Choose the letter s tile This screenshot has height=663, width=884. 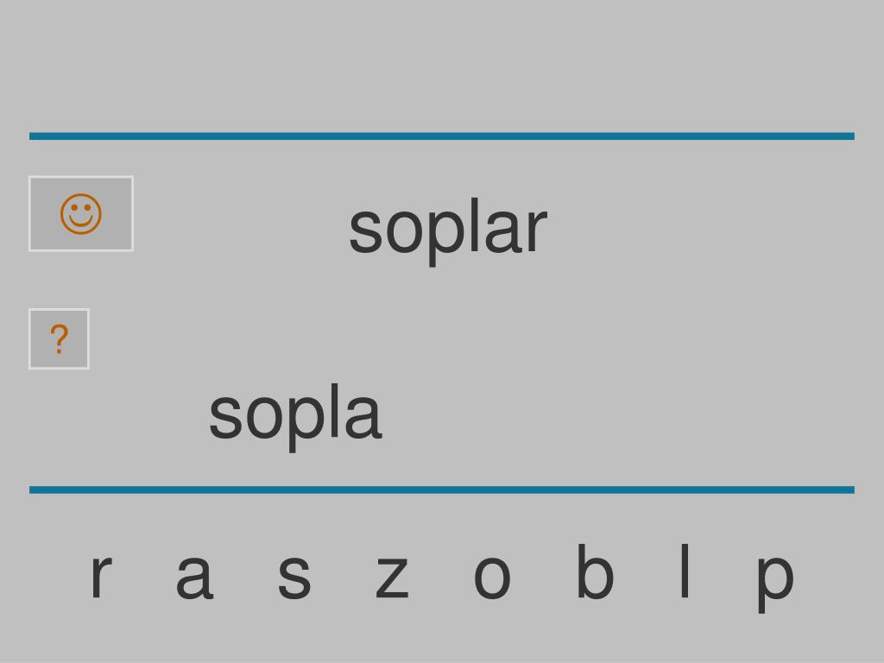tap(294, 576)
